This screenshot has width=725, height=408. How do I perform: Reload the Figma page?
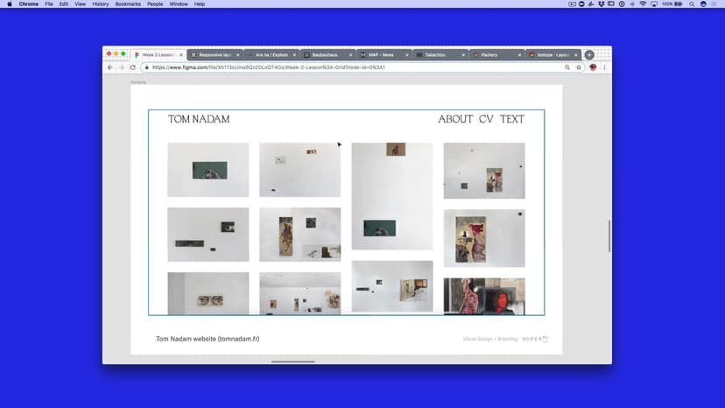pyautogui.click(x=133, y=67)
